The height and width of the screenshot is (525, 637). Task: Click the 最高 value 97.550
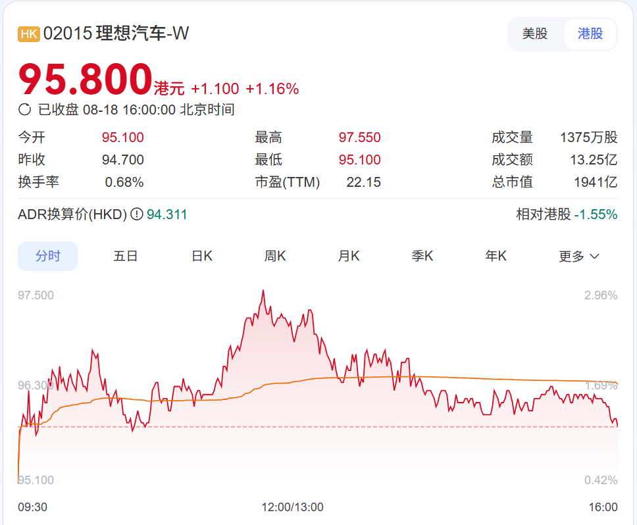click(359, 137)
